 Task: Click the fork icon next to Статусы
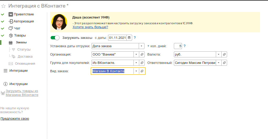click(x=13, y=50)
